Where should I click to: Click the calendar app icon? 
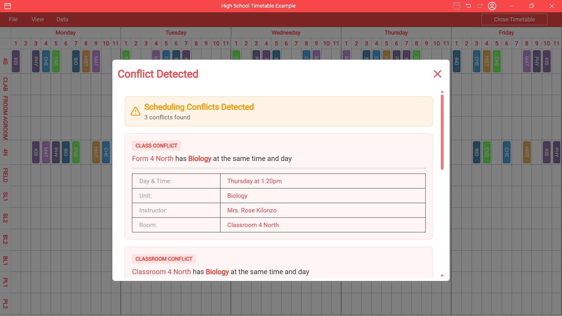point(8,6)
